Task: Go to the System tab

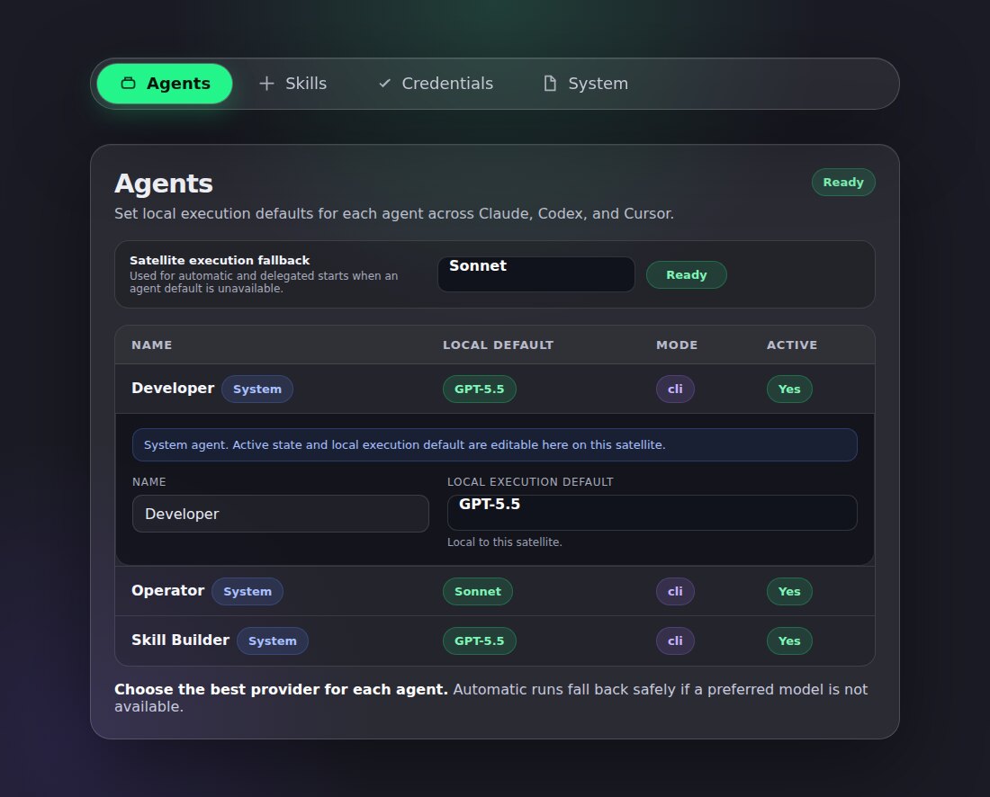Action: tap(586, 84)
